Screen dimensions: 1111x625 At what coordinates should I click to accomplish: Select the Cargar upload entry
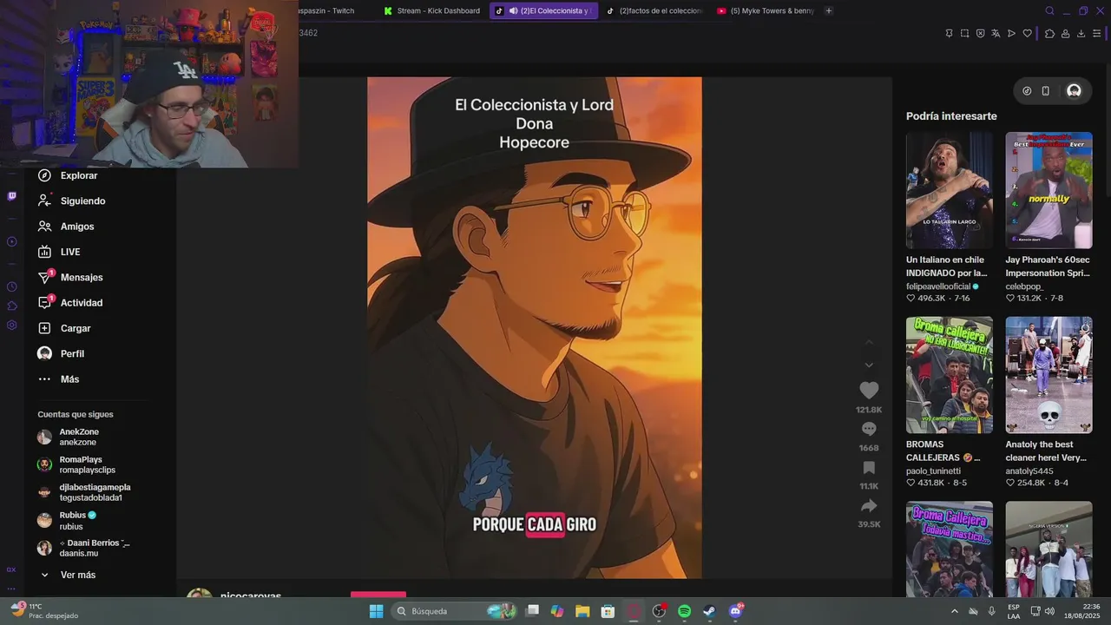pyautogui.click(x=64, y=328)
